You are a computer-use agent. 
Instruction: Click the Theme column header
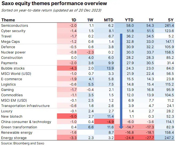click(x=8, y=20)
